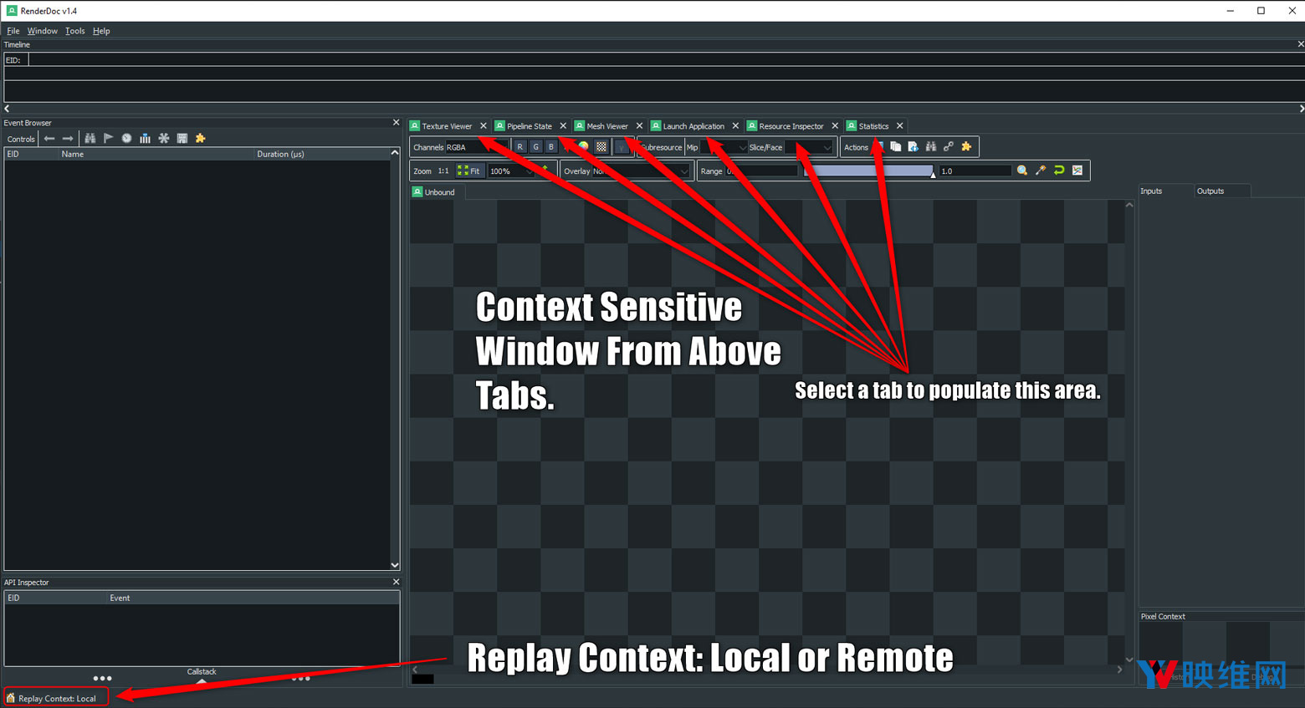Click the white point handle on range slider
The width and height of the screenshot is (1305, 708).
[933, 174]
